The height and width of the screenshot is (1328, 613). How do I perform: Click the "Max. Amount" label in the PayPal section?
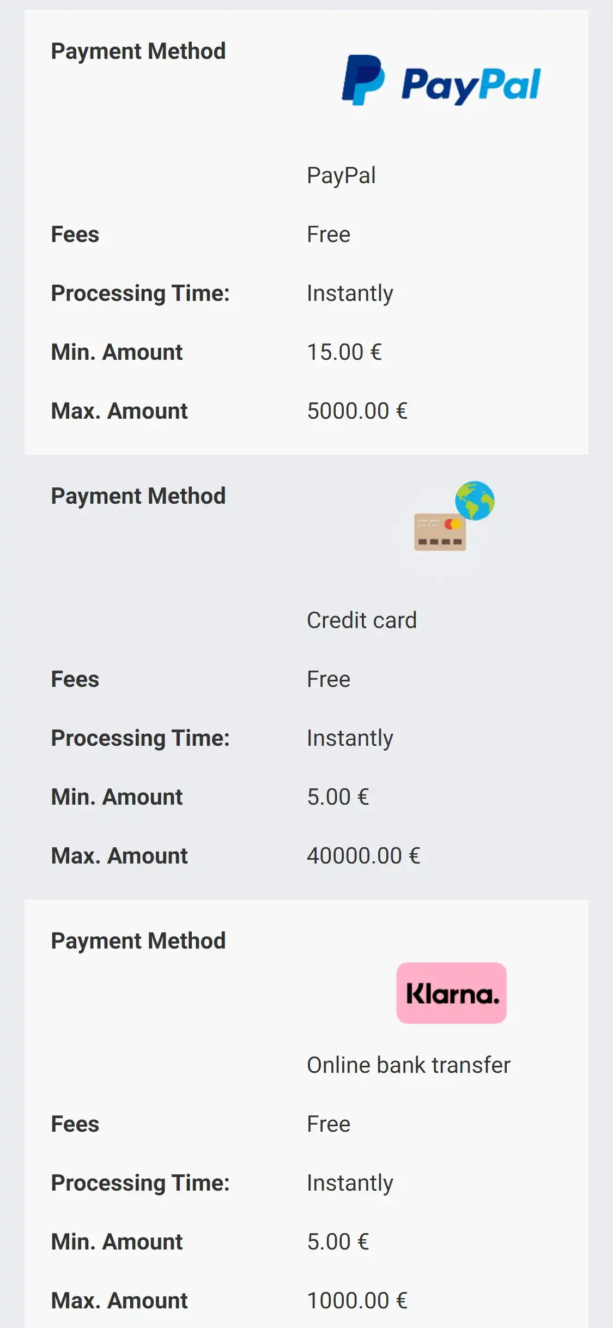tap(119, 411)
